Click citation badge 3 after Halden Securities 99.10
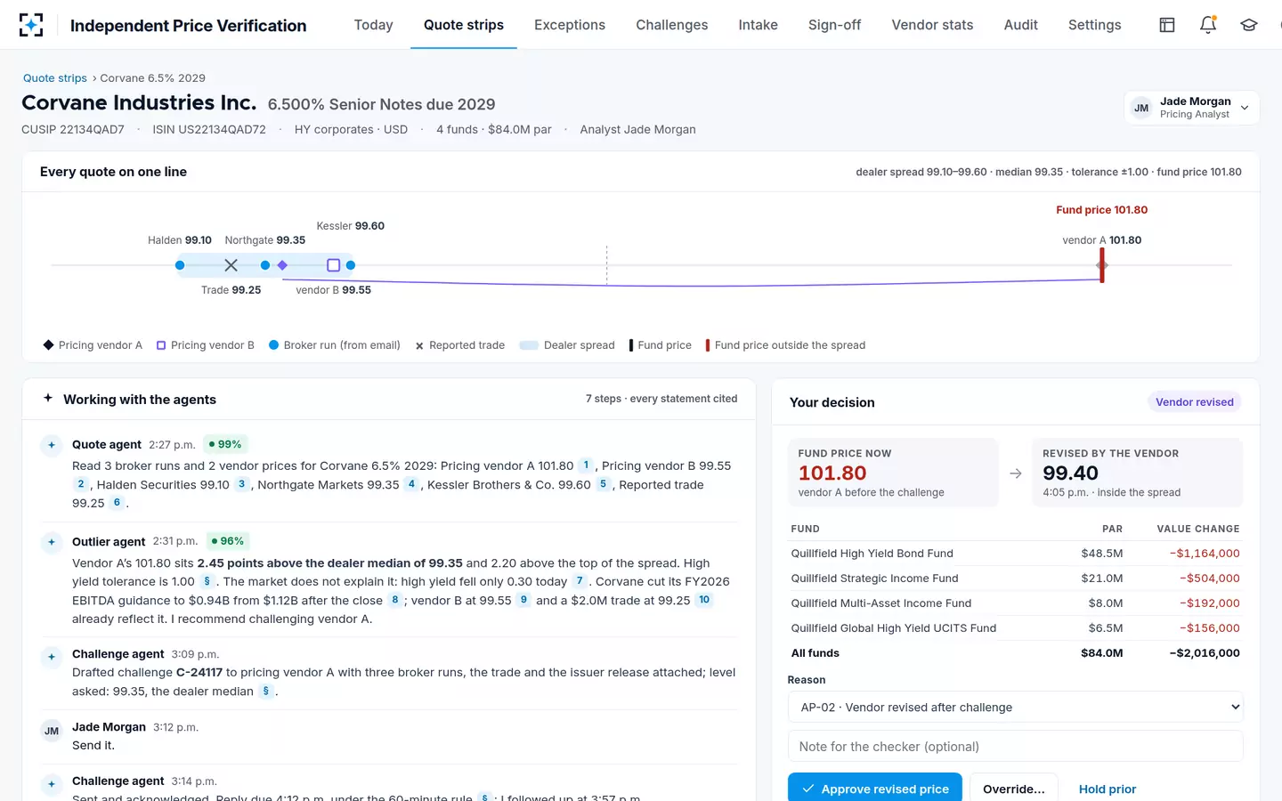The height and width of the screenshot is (801, 1282). [x=241, y=484]
